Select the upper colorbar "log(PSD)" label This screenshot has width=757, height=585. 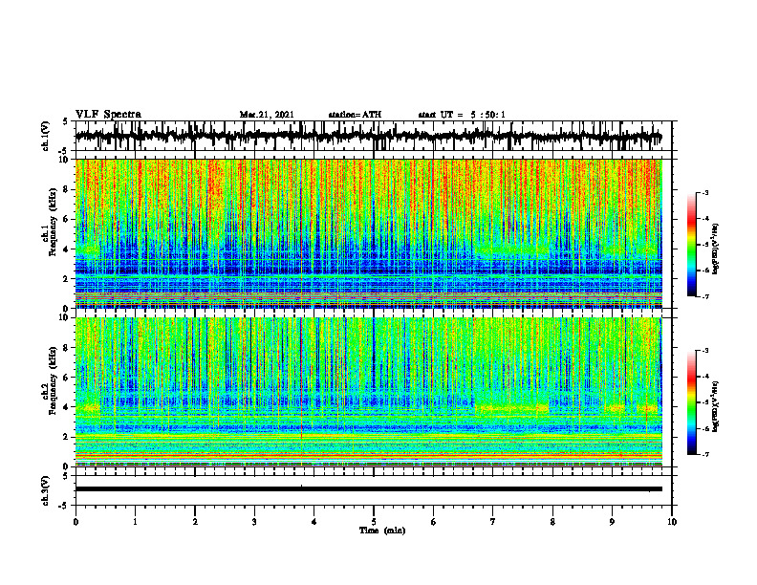coord(716,249)
